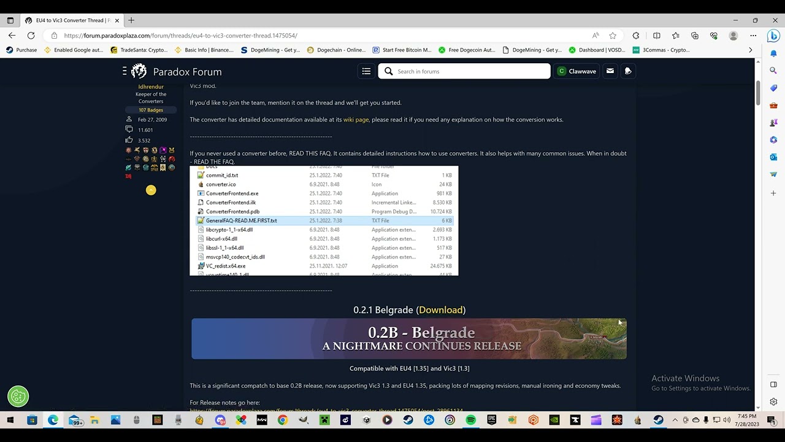Viewport: 785px width, 442px height.
Task: Open a new browser tab
Action: click(x=131, y=20)
